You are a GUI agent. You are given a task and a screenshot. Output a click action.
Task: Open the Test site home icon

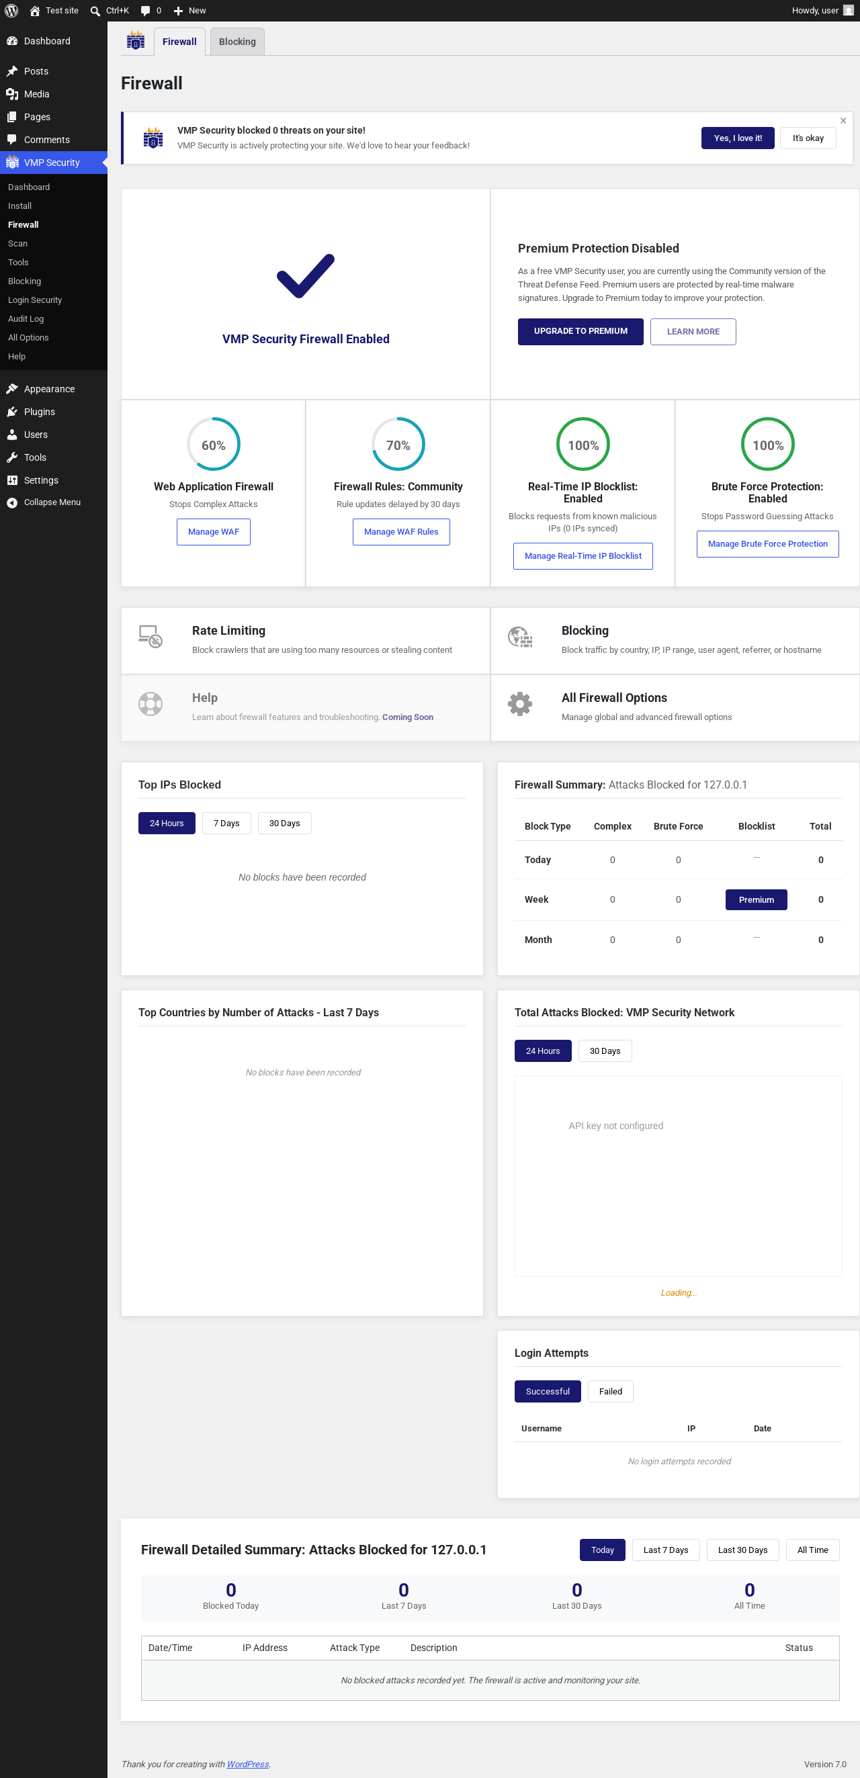click(x=34, y=10)
